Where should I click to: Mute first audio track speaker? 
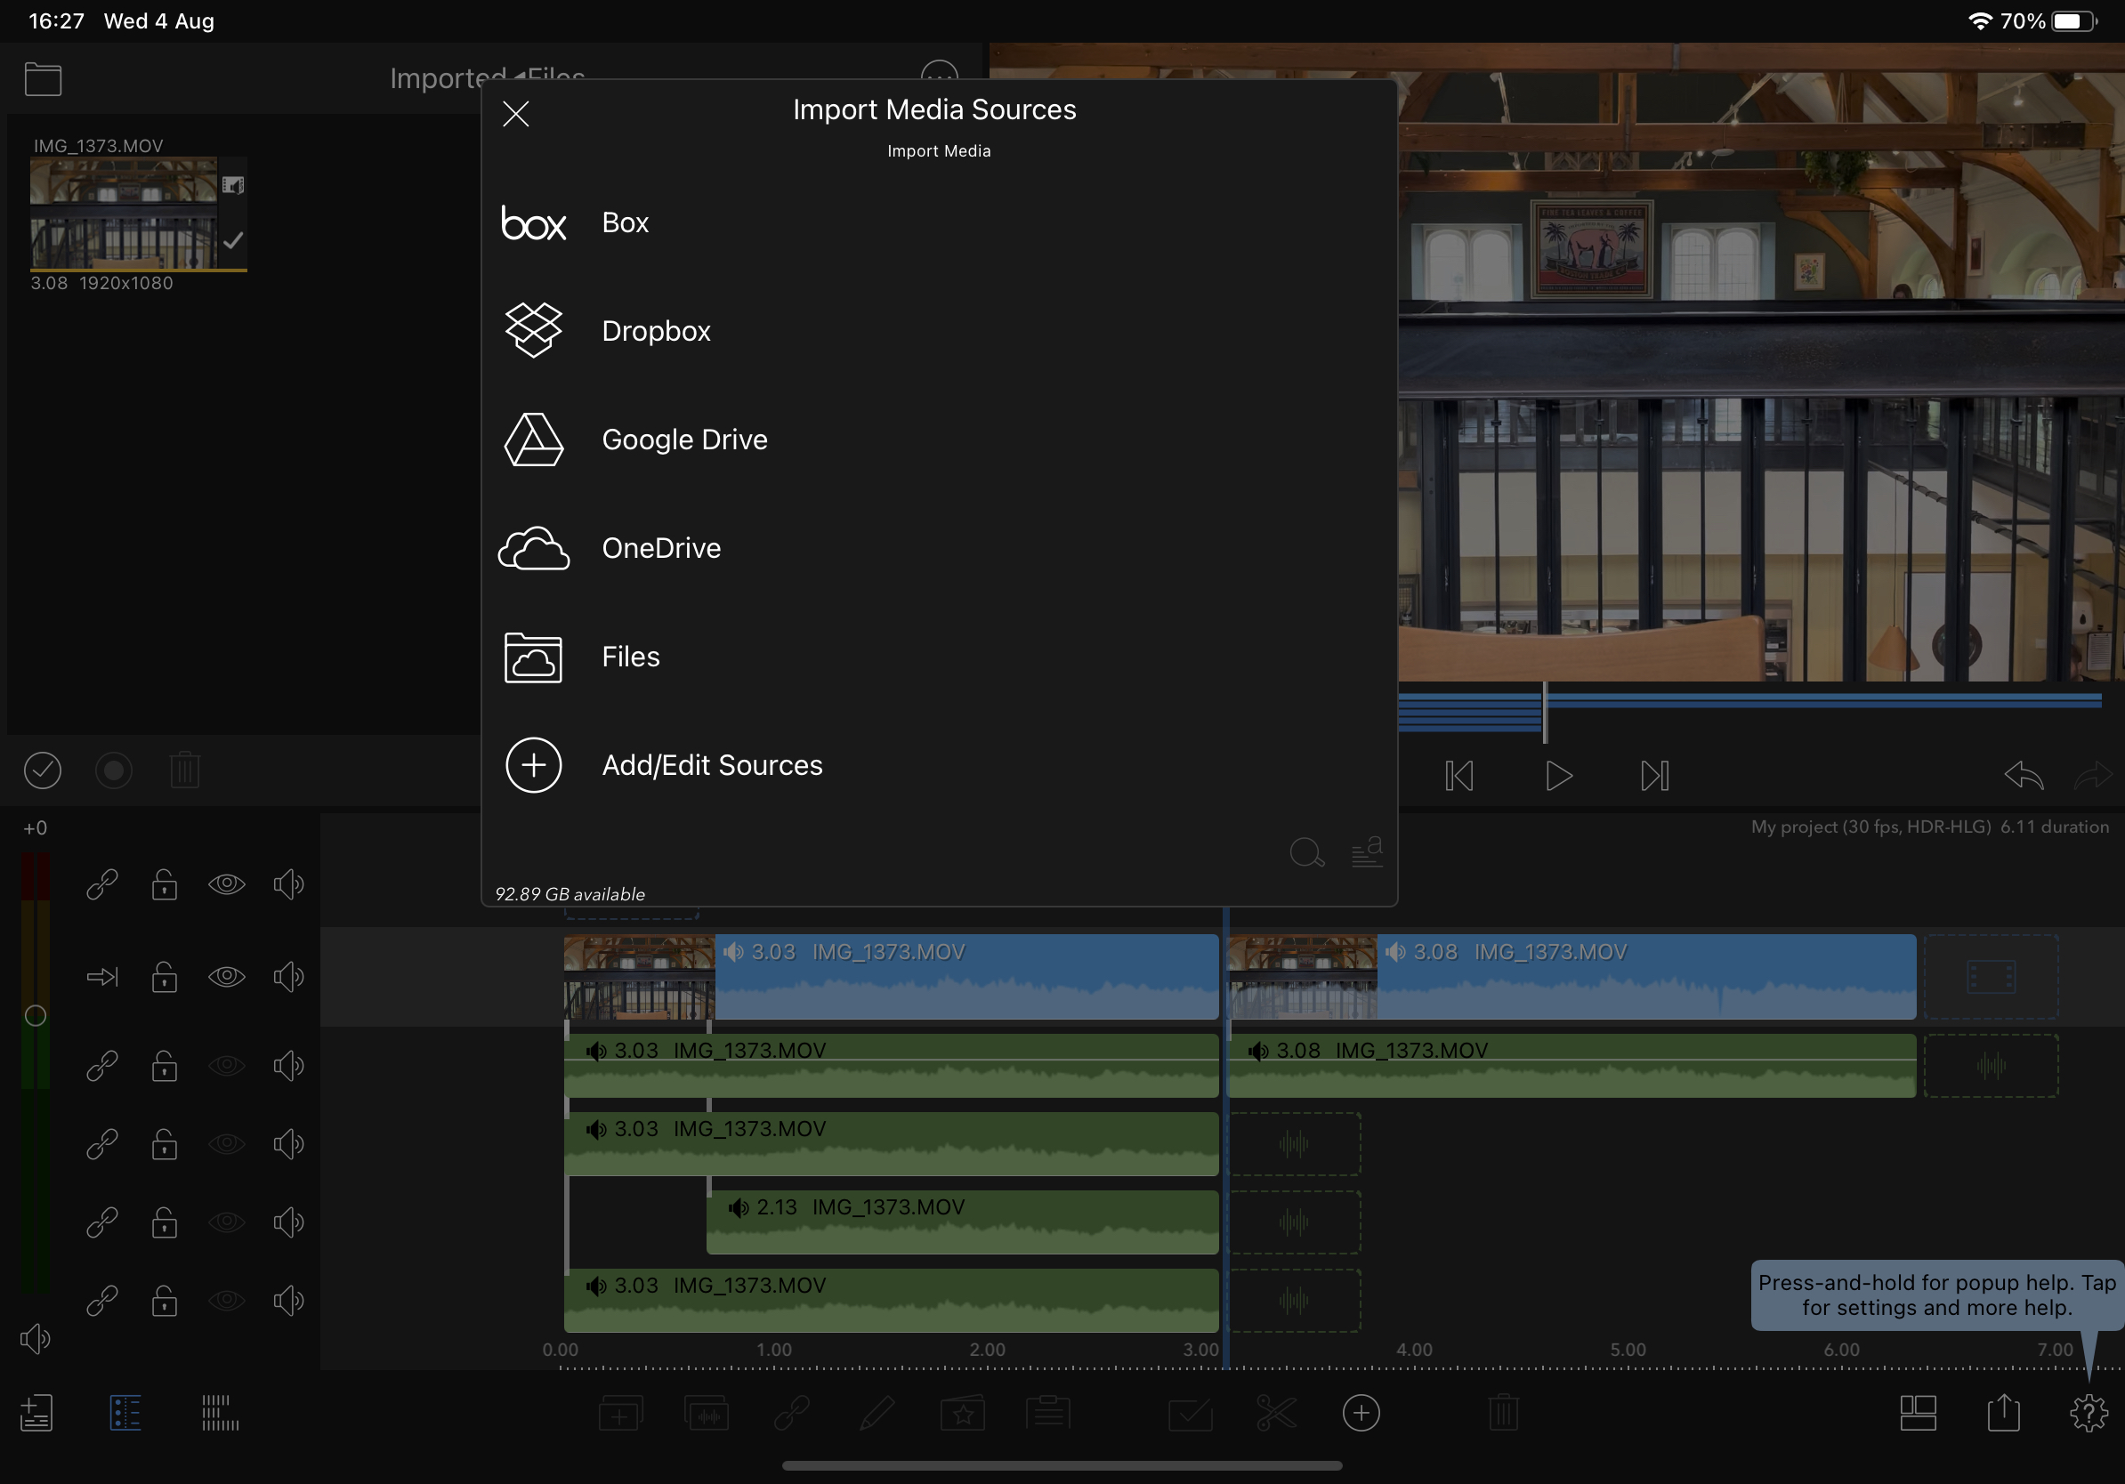(289, 1066)
